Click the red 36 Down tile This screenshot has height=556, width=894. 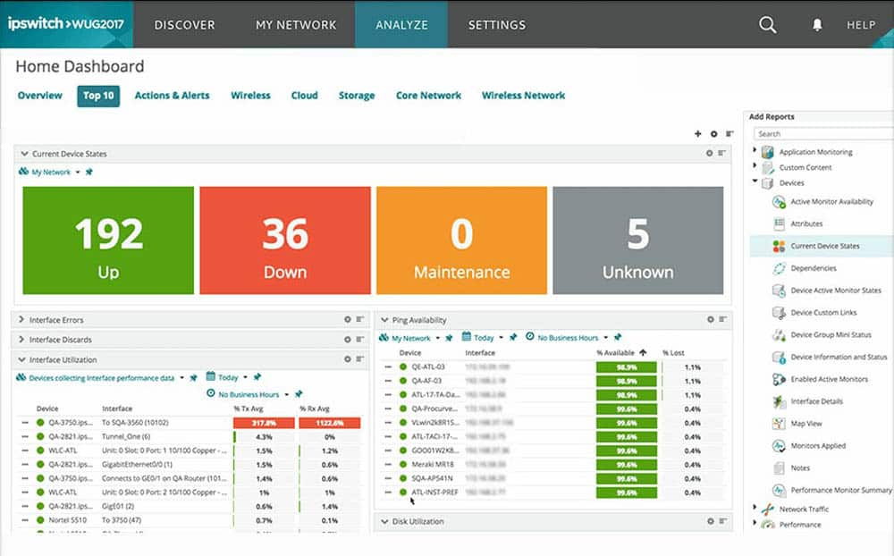[285, 240]
